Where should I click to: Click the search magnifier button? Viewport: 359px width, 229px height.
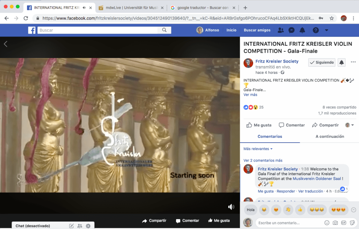164,30
